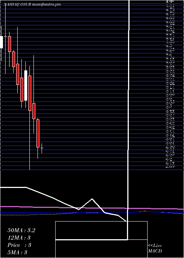Viewport: 184px width, 258px height.
Task: Click the 50MA : 3.2 value
Action: (21, 230)
